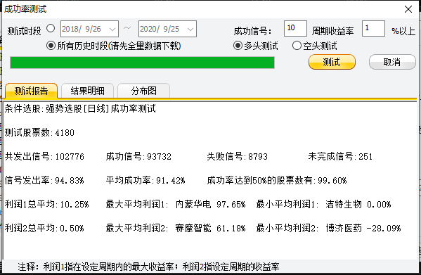The height and width of the screenshot is (275, 421).
Task: Click the 赛摩智能 stock name in report
Action: pyautogui.click(x=193, y=229)
